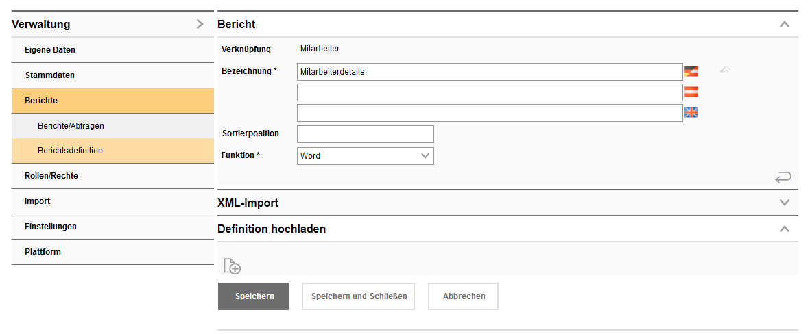This screenshot has height=334, width=810.
Task: Open Berichte/Abfragen submenu entry
Action: click(71, 126)
